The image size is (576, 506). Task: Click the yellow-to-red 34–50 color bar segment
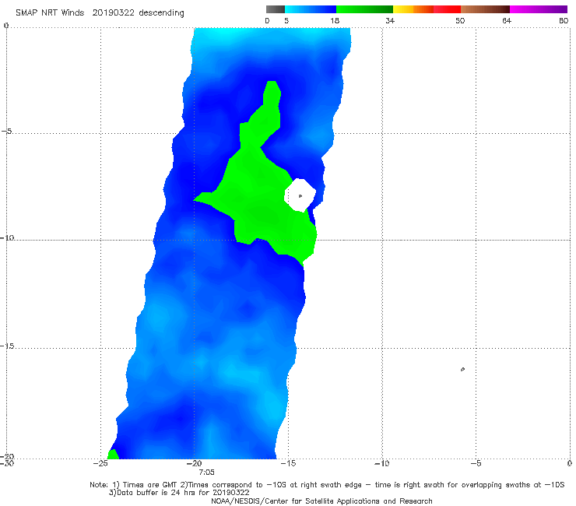click(x=427, y=9)
